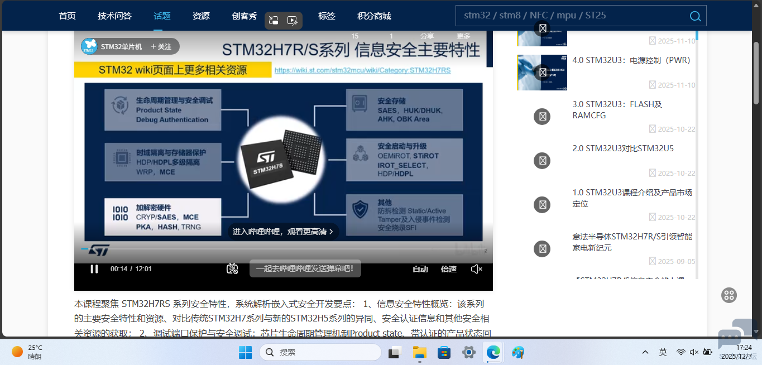
Task: Open the 积分商城 nav item
Action: click(x=374, y=16)
